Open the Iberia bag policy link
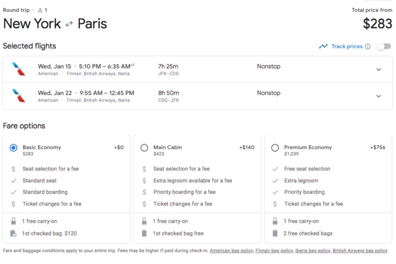The height and width of the screenshot is (264, 396). pyautogui.click(x=313, y=251)
